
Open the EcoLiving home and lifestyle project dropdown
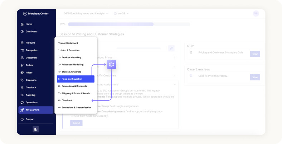(x=86, y=14)
